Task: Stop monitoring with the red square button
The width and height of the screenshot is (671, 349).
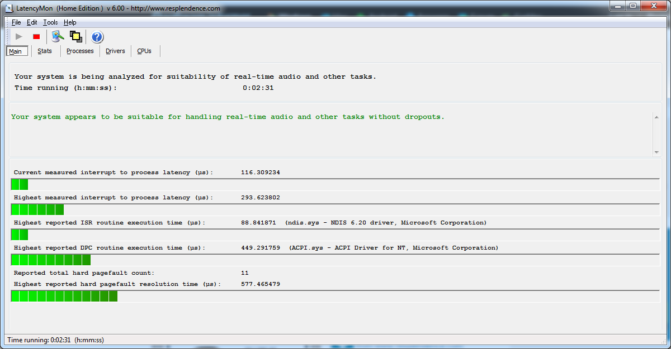Action: tap(36, 37)
